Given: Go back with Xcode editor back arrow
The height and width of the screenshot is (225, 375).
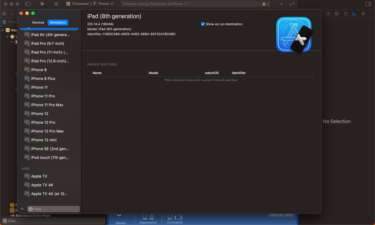Looking at the screenshot, I should point(12,14).
